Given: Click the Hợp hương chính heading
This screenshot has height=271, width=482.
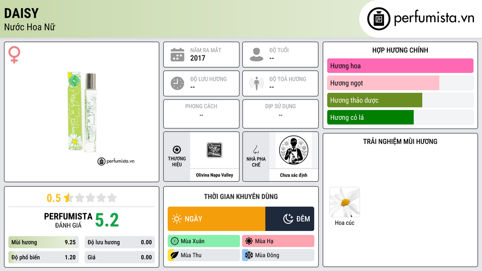Looking at the screenshot, I should coord(400,50).
